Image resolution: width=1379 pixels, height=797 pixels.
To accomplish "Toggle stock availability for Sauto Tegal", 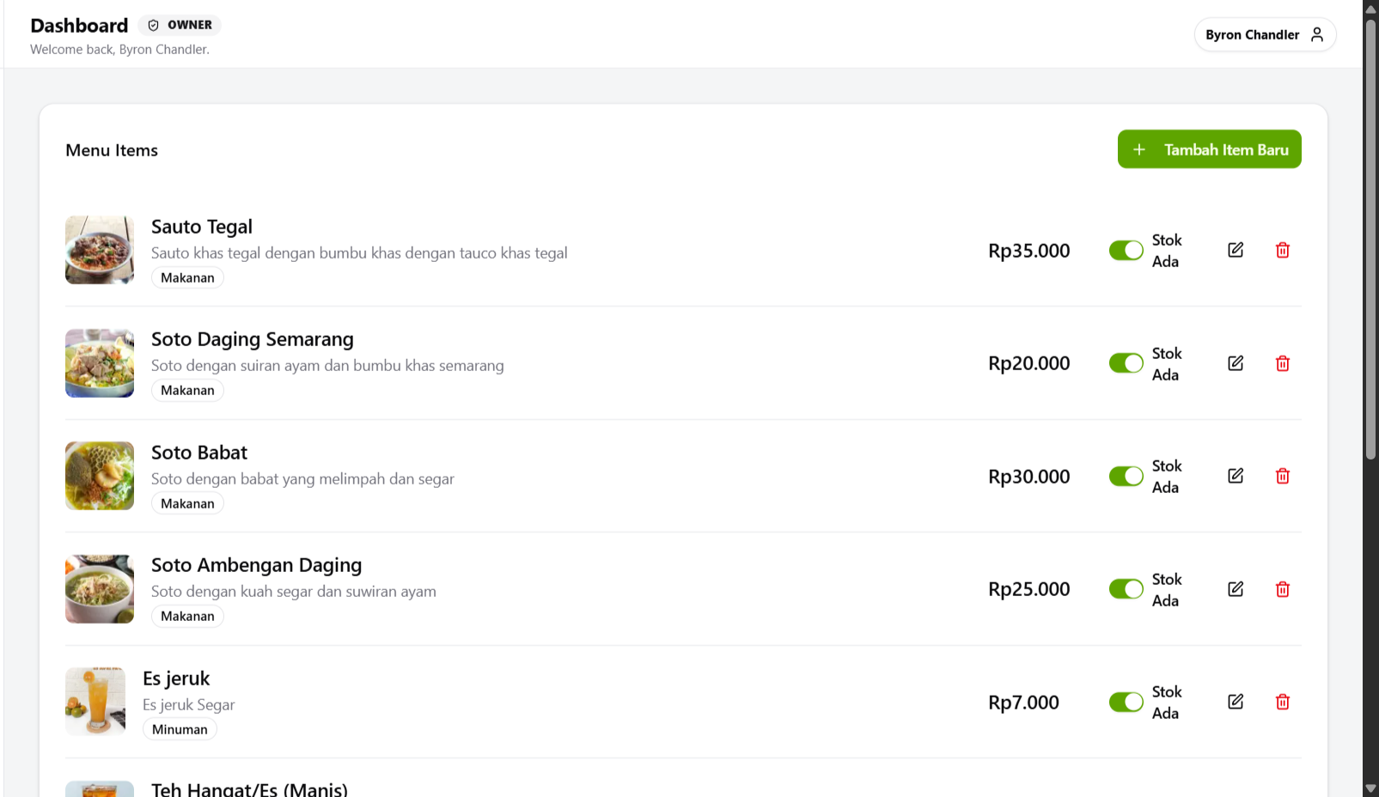I will click(1126, 250).
